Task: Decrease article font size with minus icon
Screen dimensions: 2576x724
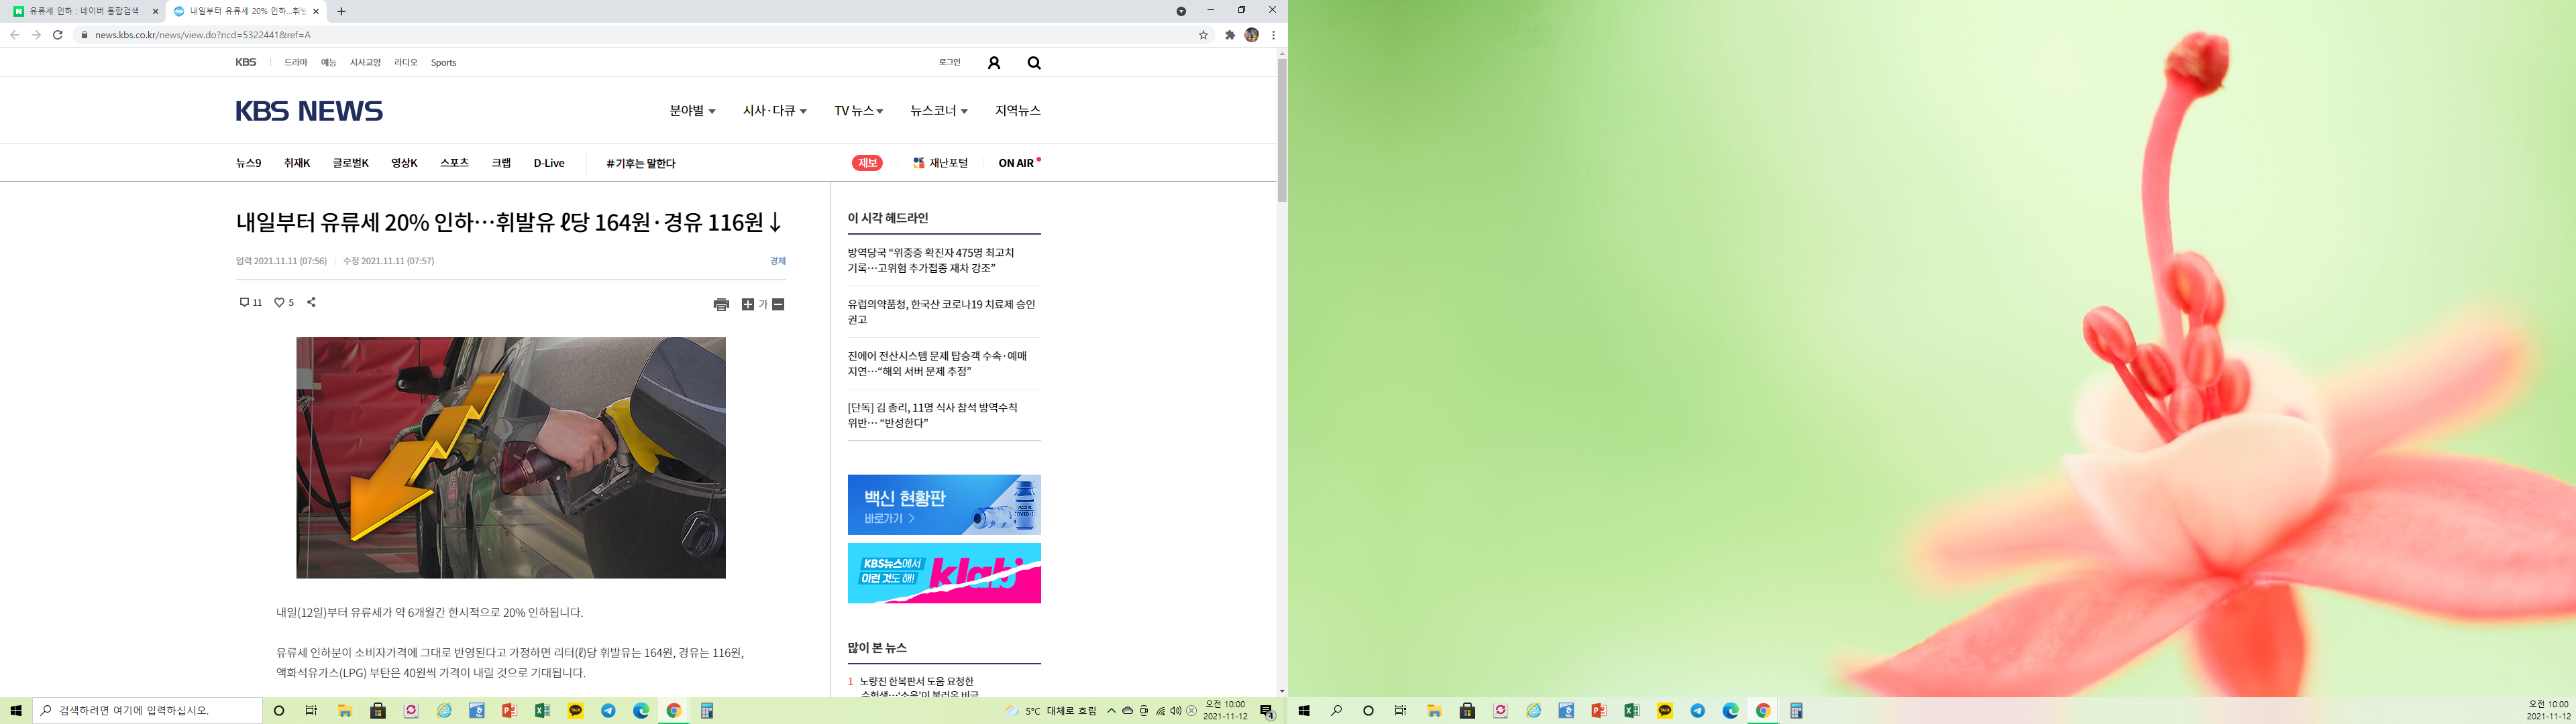Action: (x=778, y=304)
